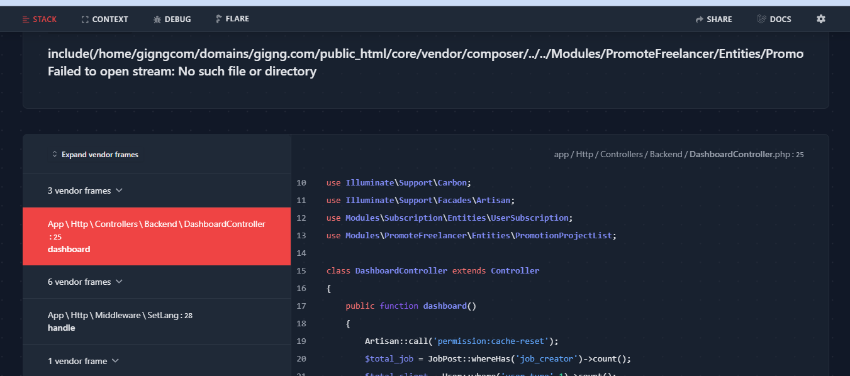Click the DashboardController.php file path link
The height and width of the screenshot is (376, 850).
point(679,154)
